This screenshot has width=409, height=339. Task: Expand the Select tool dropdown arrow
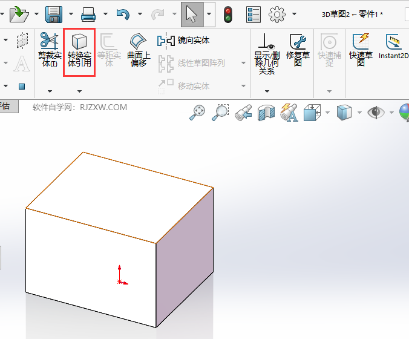pos(209,14)
